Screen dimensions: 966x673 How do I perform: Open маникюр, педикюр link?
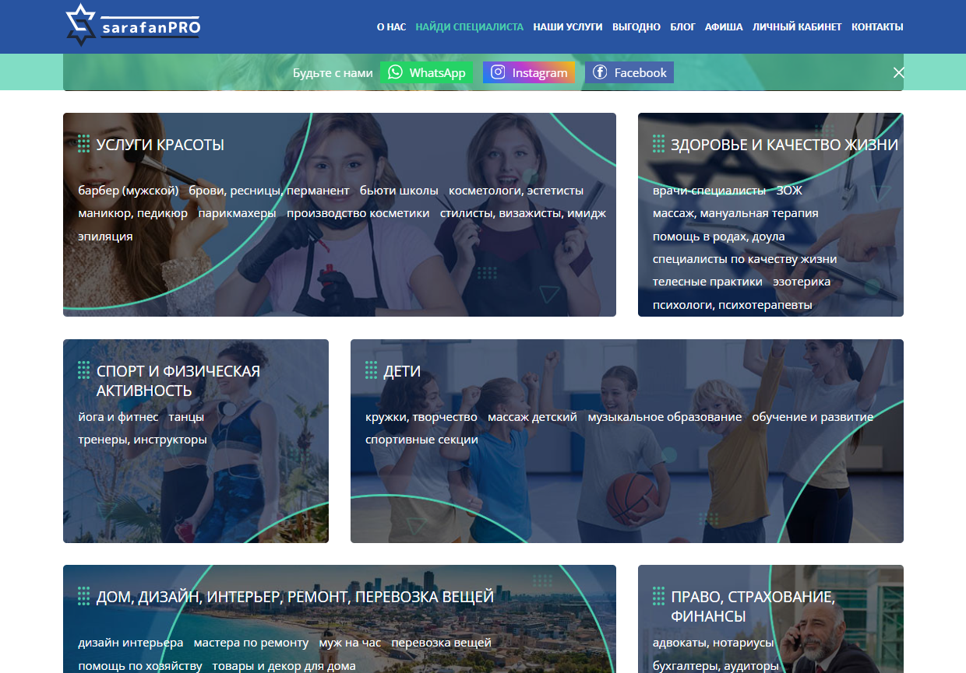(132, 213)
